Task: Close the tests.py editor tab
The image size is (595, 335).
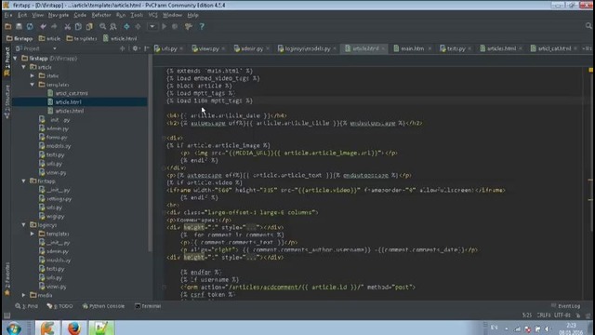Action: pyautogui.click(x=469, y=48)
